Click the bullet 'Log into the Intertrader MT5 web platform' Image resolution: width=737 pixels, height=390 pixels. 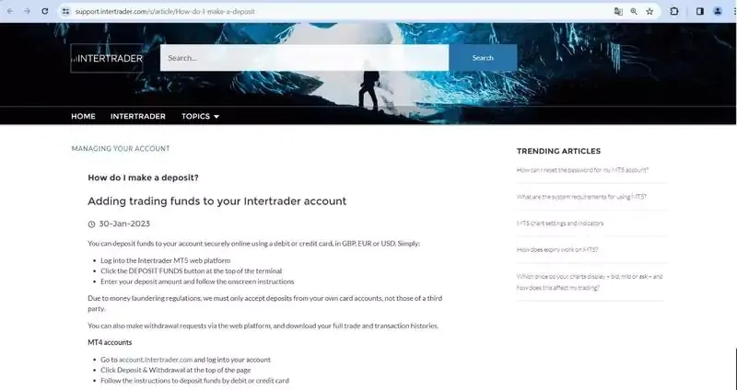click(x=166, y=260)
